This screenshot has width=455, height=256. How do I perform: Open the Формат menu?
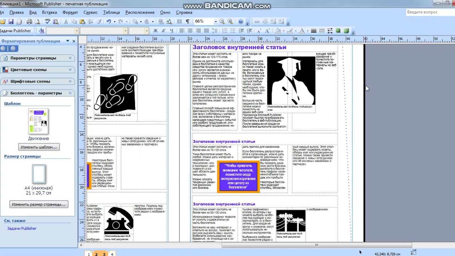pos(70,12)
